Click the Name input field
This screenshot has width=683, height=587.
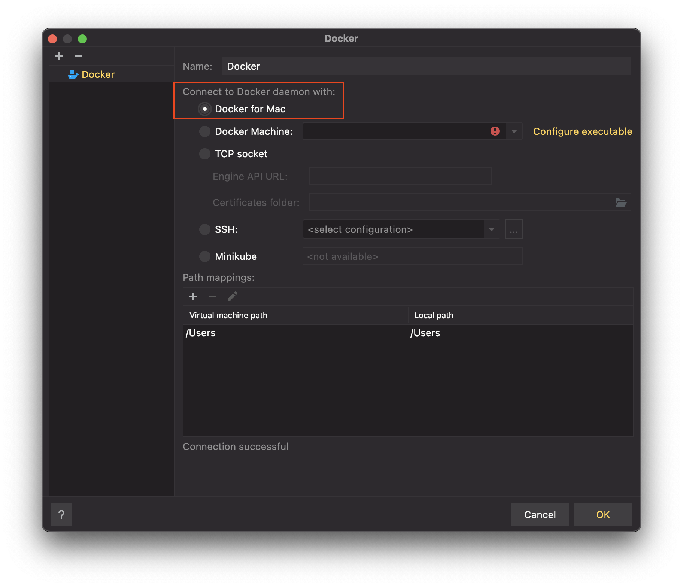[x=427, y=66]
